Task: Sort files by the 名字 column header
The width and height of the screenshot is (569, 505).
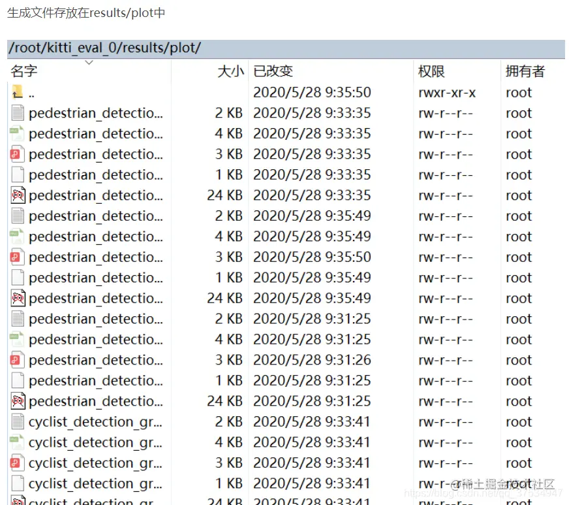Action: (24, 71)
